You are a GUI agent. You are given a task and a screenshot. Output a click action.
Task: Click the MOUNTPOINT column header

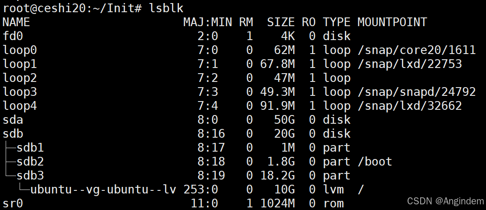[392, 22]
